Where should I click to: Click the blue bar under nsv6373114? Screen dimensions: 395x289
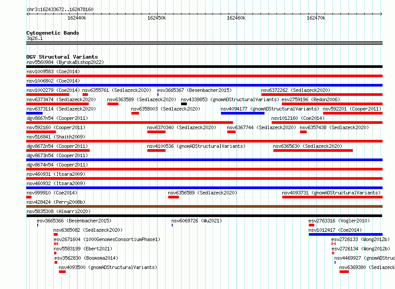34,113
